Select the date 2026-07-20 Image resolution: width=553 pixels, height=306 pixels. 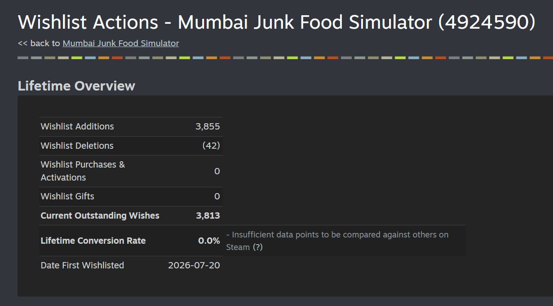194,265
